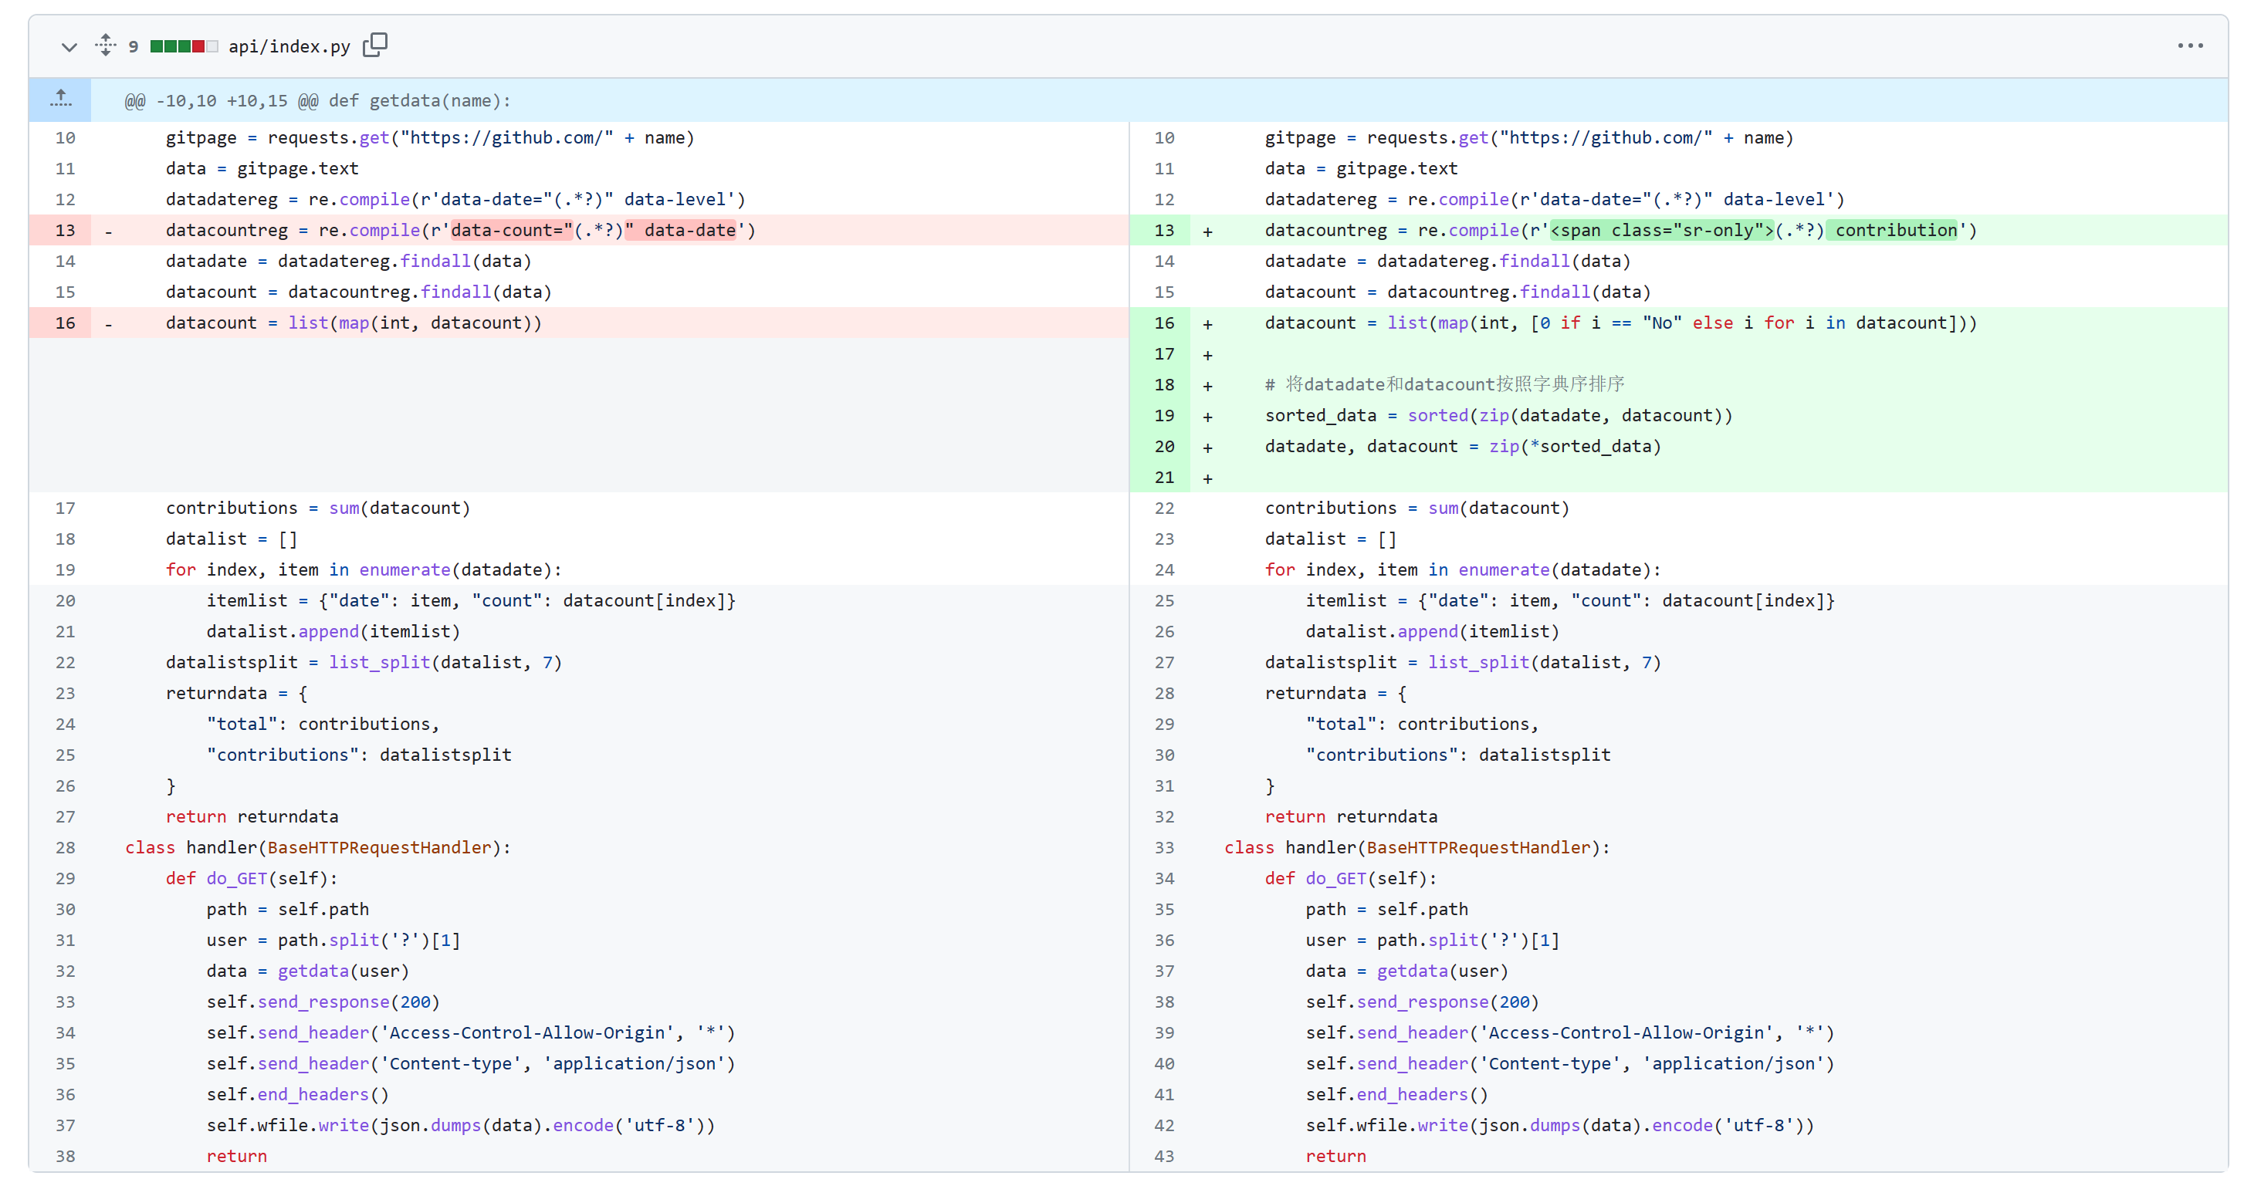This screenshot has height=1196, width=2261.
Task: Select line number 38 on left side
Action: click(x=65, y=1156)
